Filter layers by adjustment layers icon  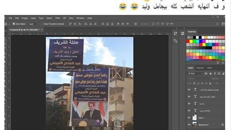(210, 74)
